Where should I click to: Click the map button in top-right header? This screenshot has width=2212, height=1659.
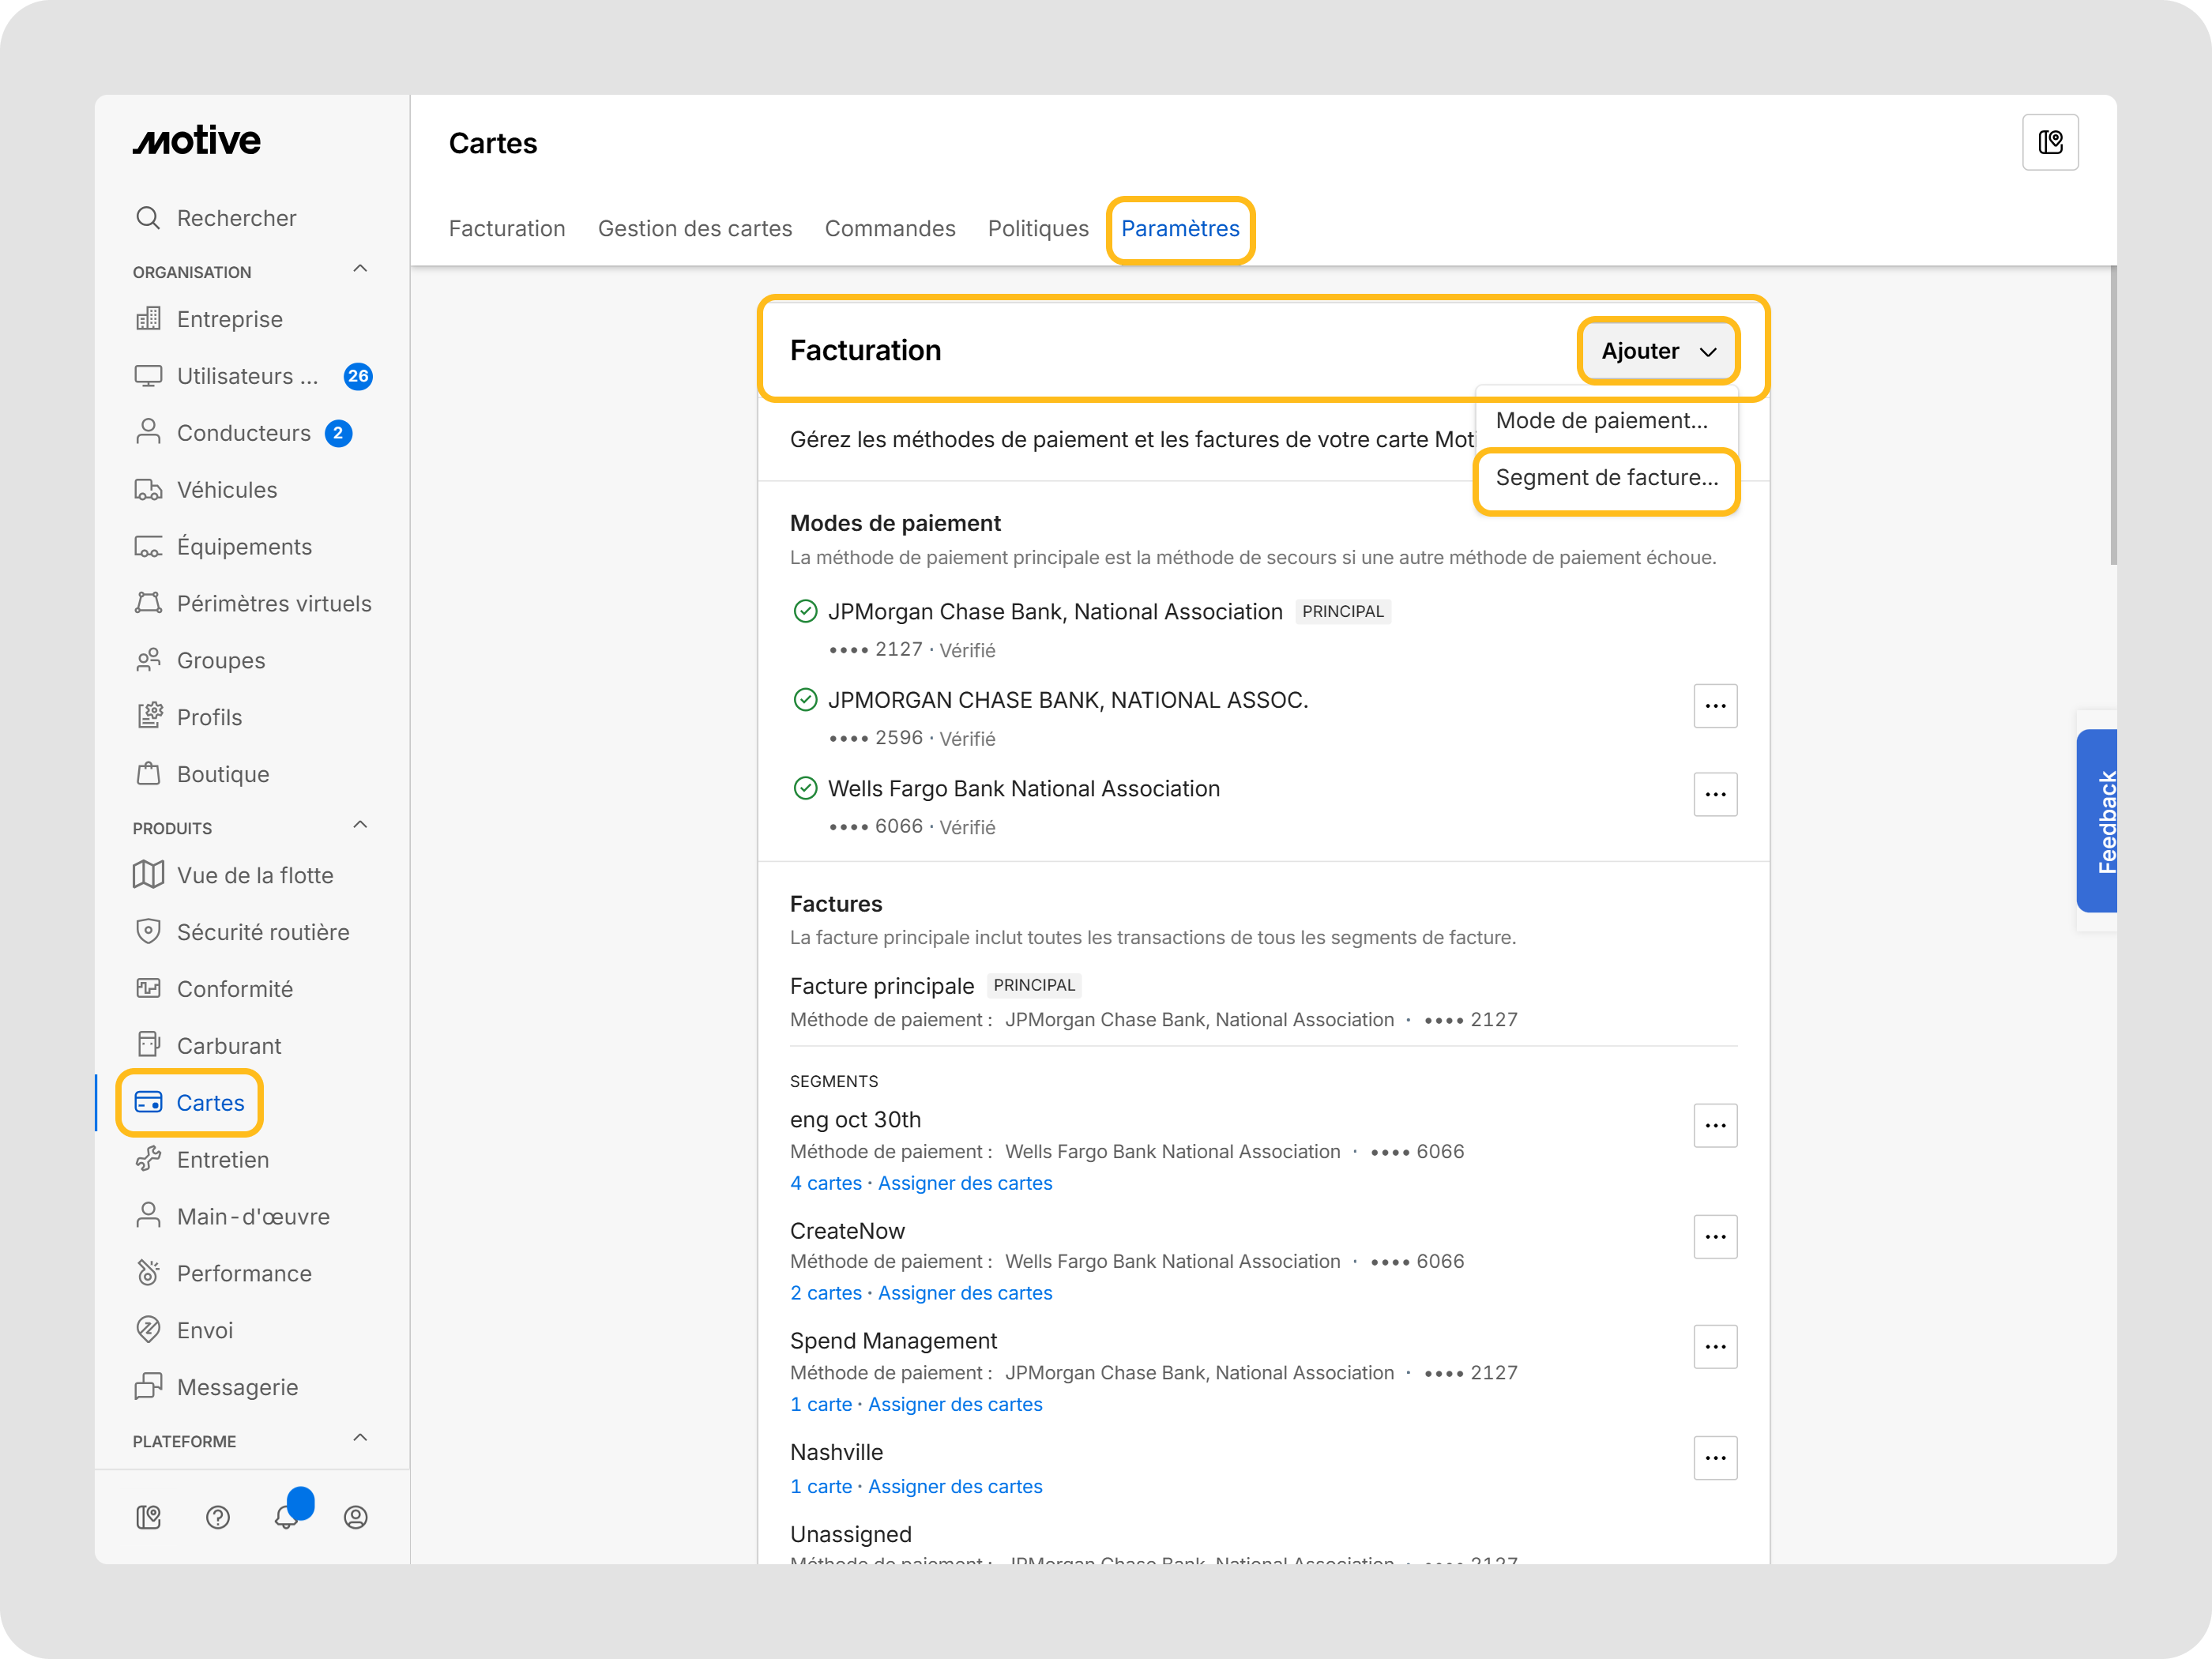2050,143
